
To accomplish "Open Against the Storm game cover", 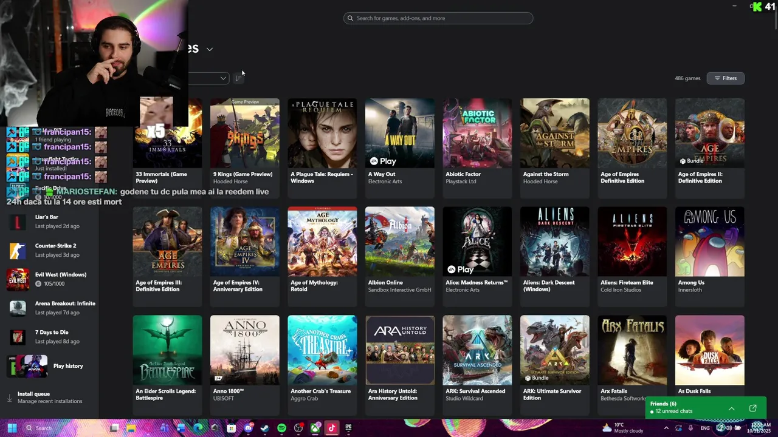I will click(554, 133).
